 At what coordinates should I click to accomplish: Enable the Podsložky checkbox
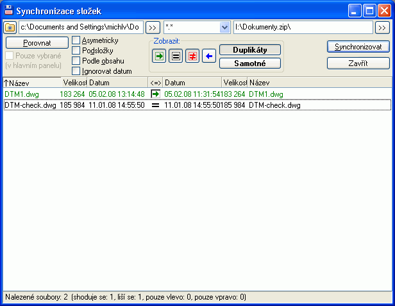[x=76, y=51]
